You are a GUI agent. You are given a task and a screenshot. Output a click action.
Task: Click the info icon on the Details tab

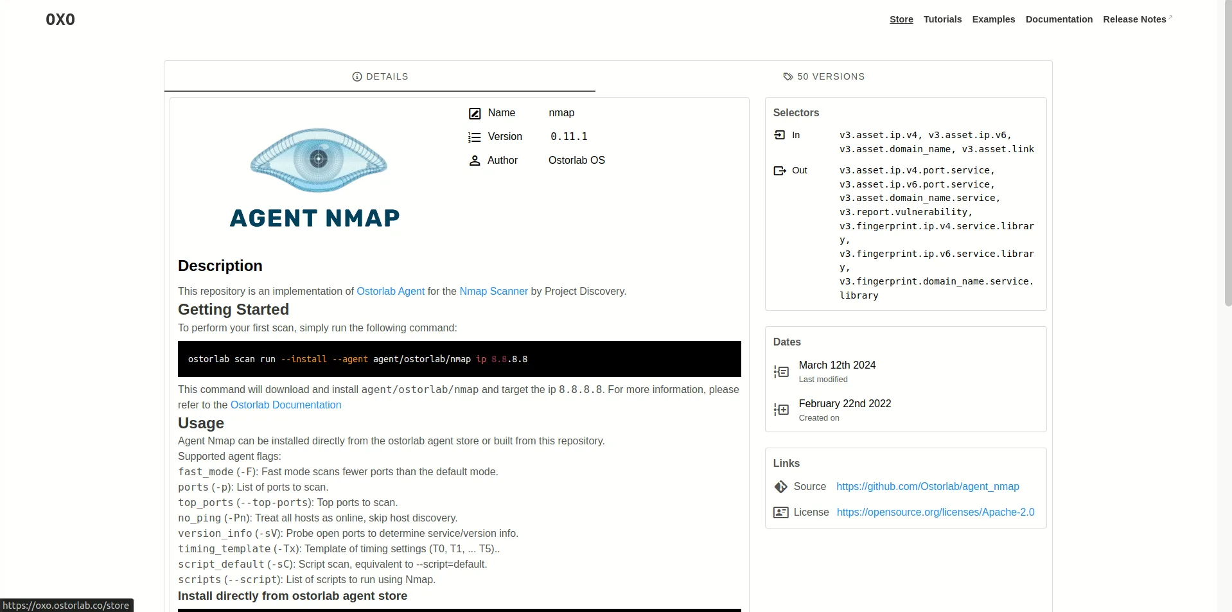pos(357,76)
